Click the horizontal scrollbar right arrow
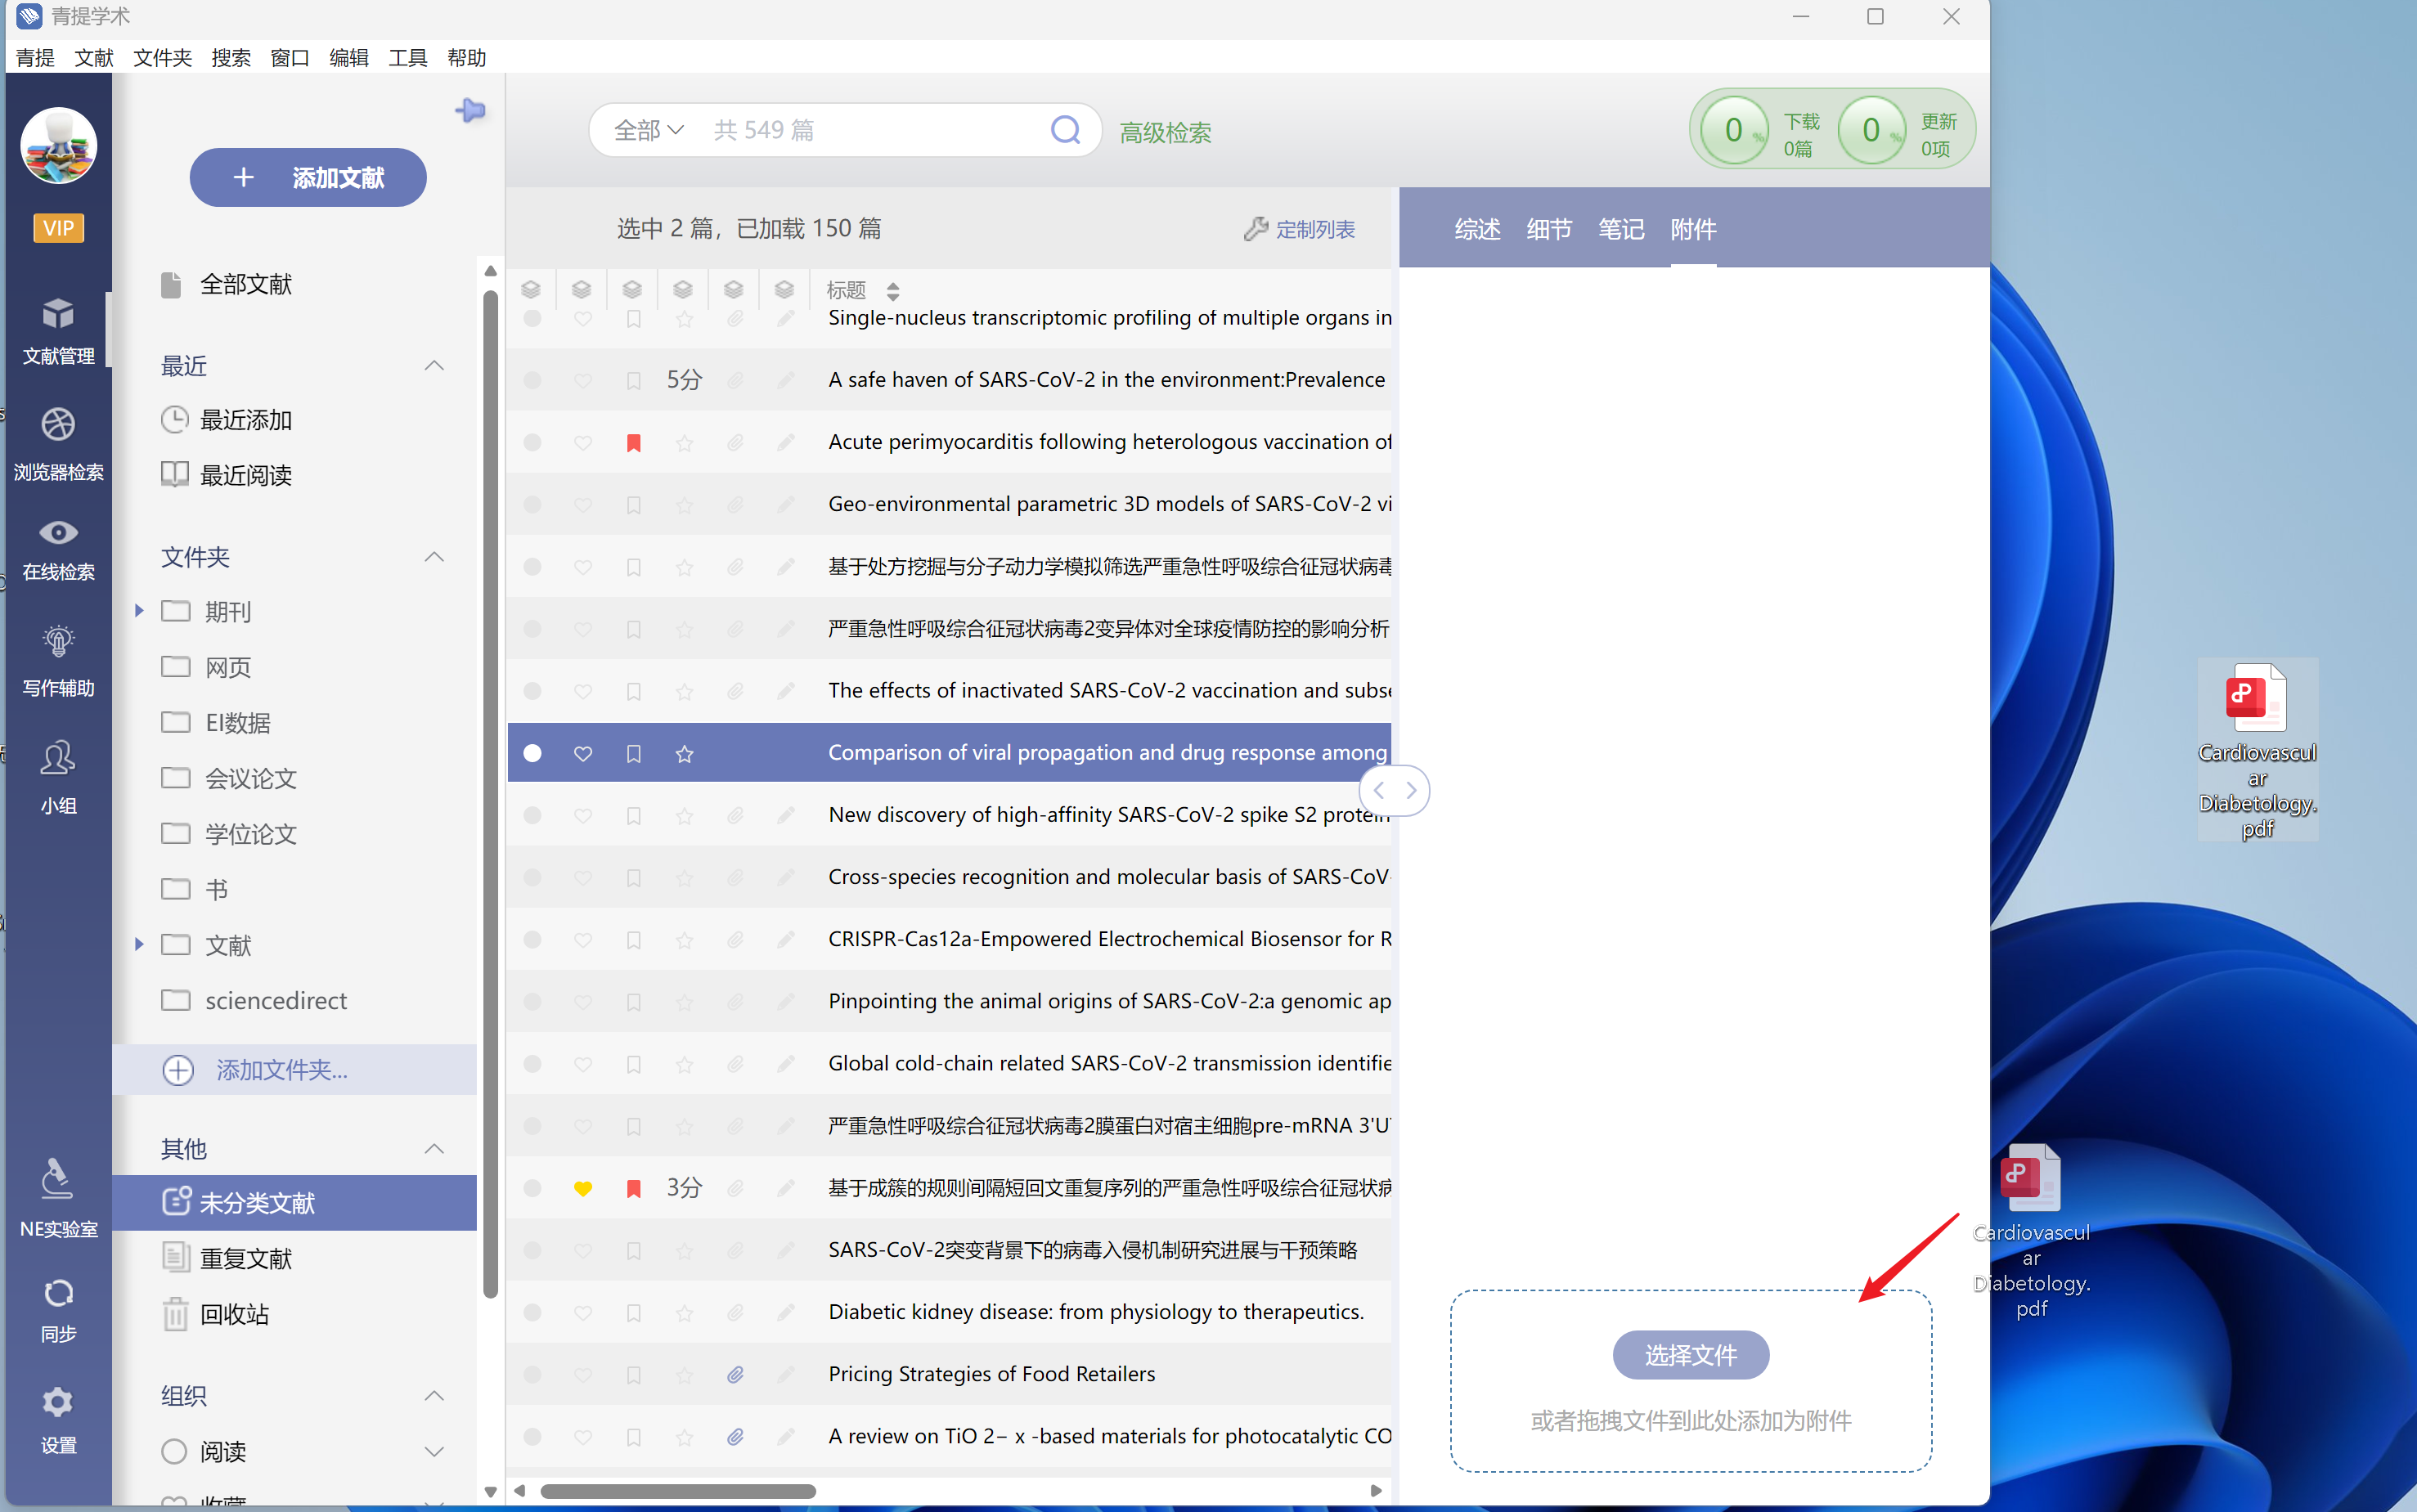Viewport: 2417px width, 1512px height. [1376, 1491]
